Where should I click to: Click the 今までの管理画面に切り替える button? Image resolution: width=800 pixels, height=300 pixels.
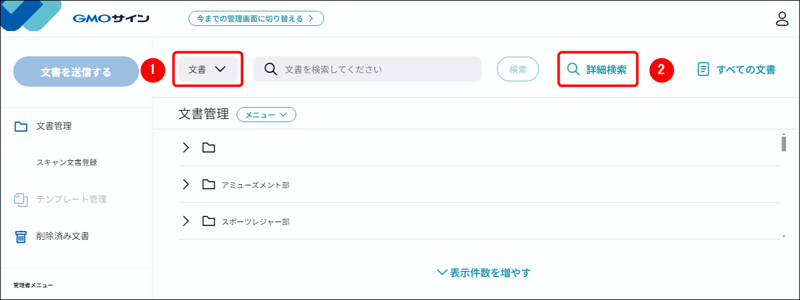click(256, 18)
